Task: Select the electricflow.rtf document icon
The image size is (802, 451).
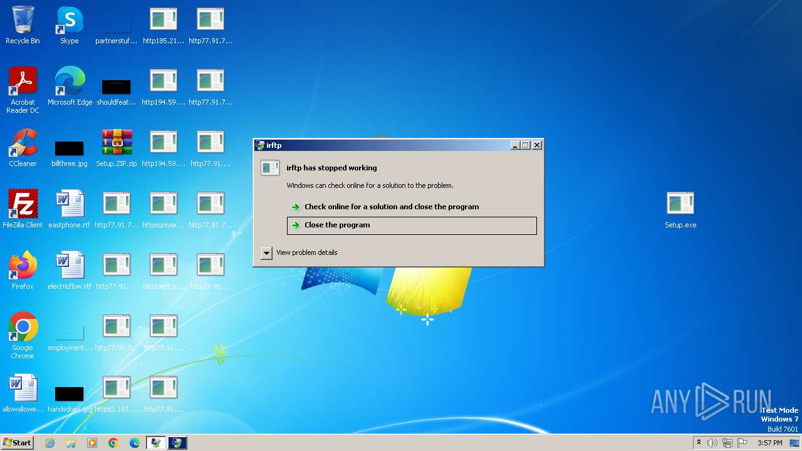Action: (70, 271)
